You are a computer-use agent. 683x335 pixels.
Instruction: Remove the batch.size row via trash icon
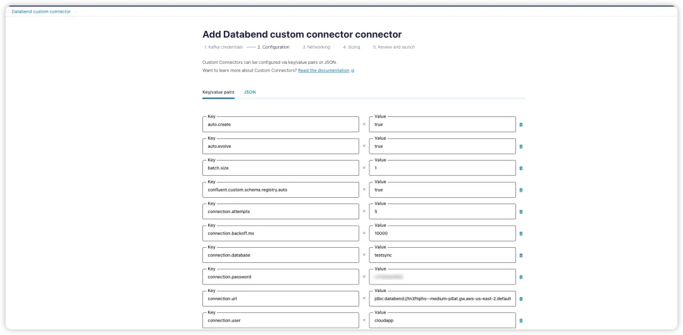tap(521, 168)
